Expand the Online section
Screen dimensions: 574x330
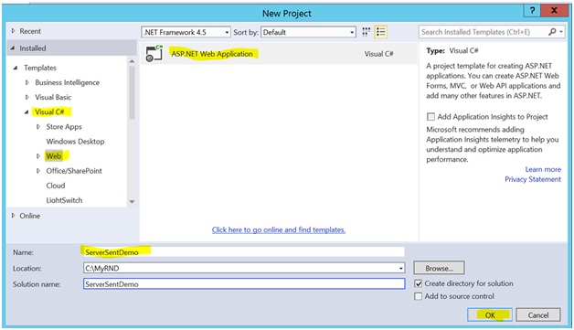click(x=13, y=216)
